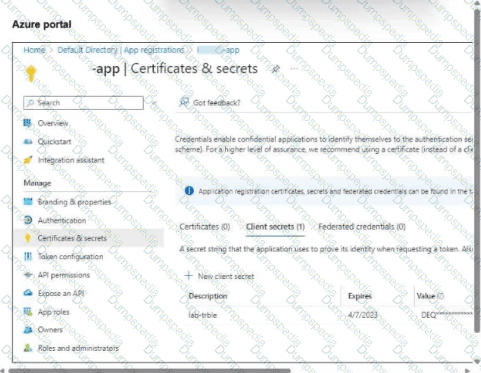Open Overview in the sidebar
This screenshot has width=481, height=373.
pos(52,123)
